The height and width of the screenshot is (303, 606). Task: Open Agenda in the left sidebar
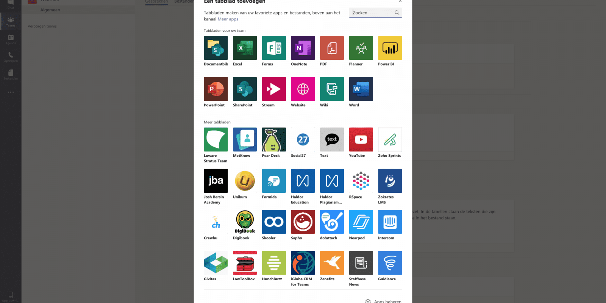pyautogui.click(x=11, y=39)
